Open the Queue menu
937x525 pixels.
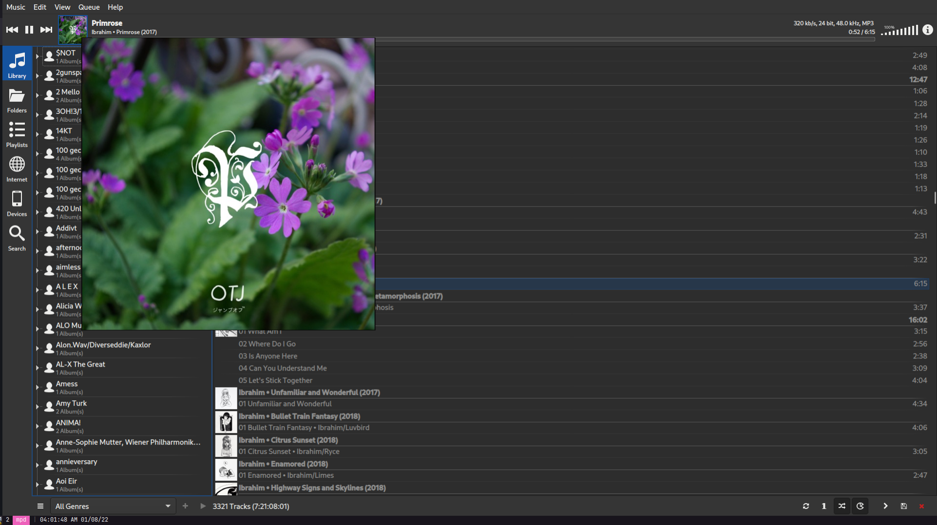(x=89, y=7)
